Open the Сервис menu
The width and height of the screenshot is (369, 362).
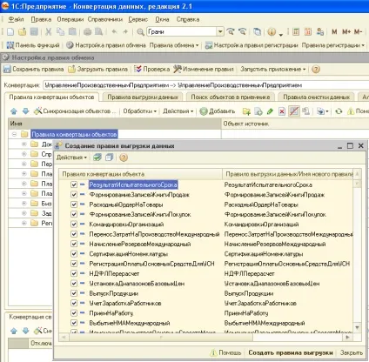(138, 19)
